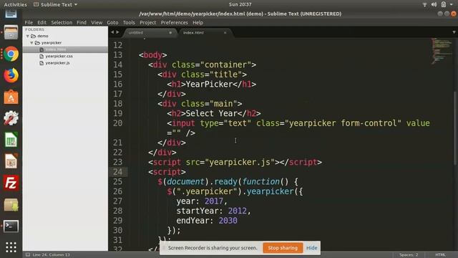458x258 pixels.
Task: Click Stop sharing button
Action: click(283, 248)
